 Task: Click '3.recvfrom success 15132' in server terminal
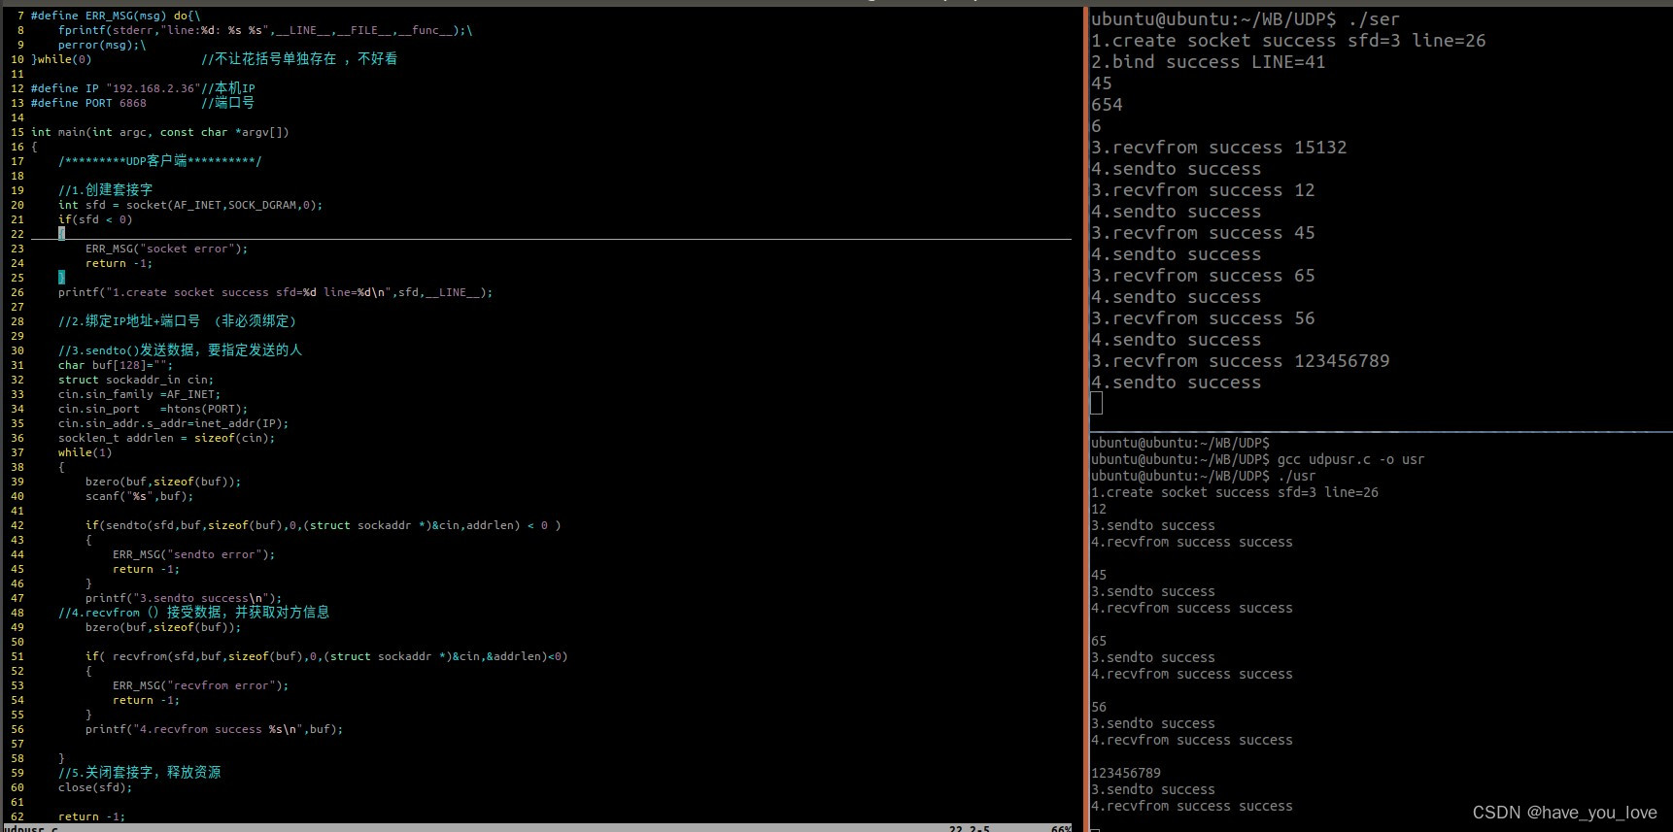click(x=1218, y=148)
